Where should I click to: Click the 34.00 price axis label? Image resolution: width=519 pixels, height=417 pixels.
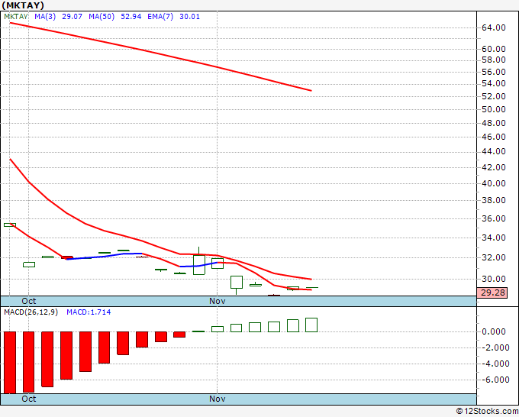[x=494, y=238]
